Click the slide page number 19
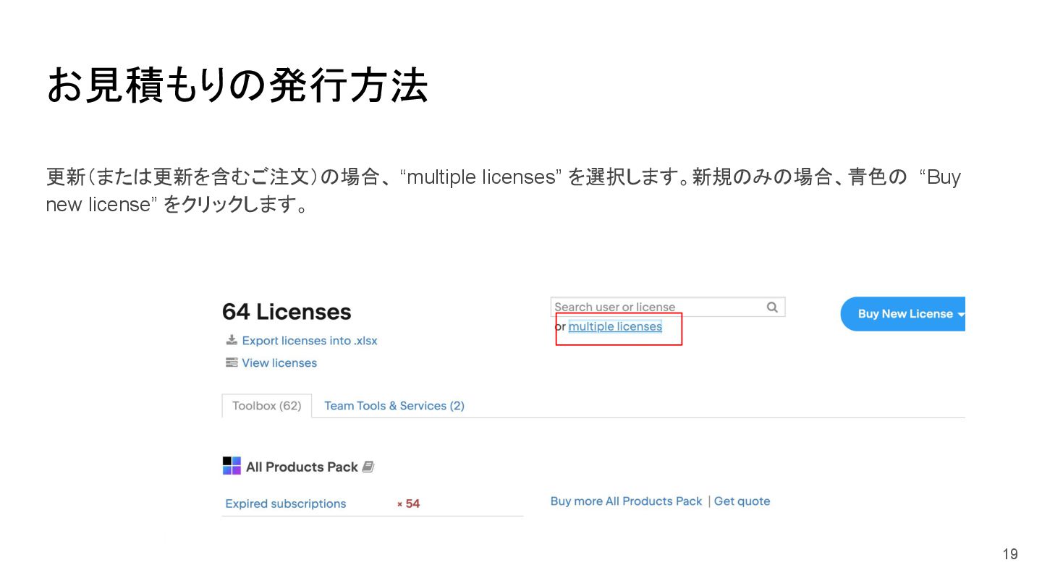Image resolution: width=1042 pixels, height=586 pixels. click(1010, 554)
